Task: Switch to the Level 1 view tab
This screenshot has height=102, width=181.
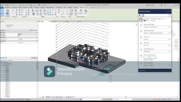Action: click(55, 22)
